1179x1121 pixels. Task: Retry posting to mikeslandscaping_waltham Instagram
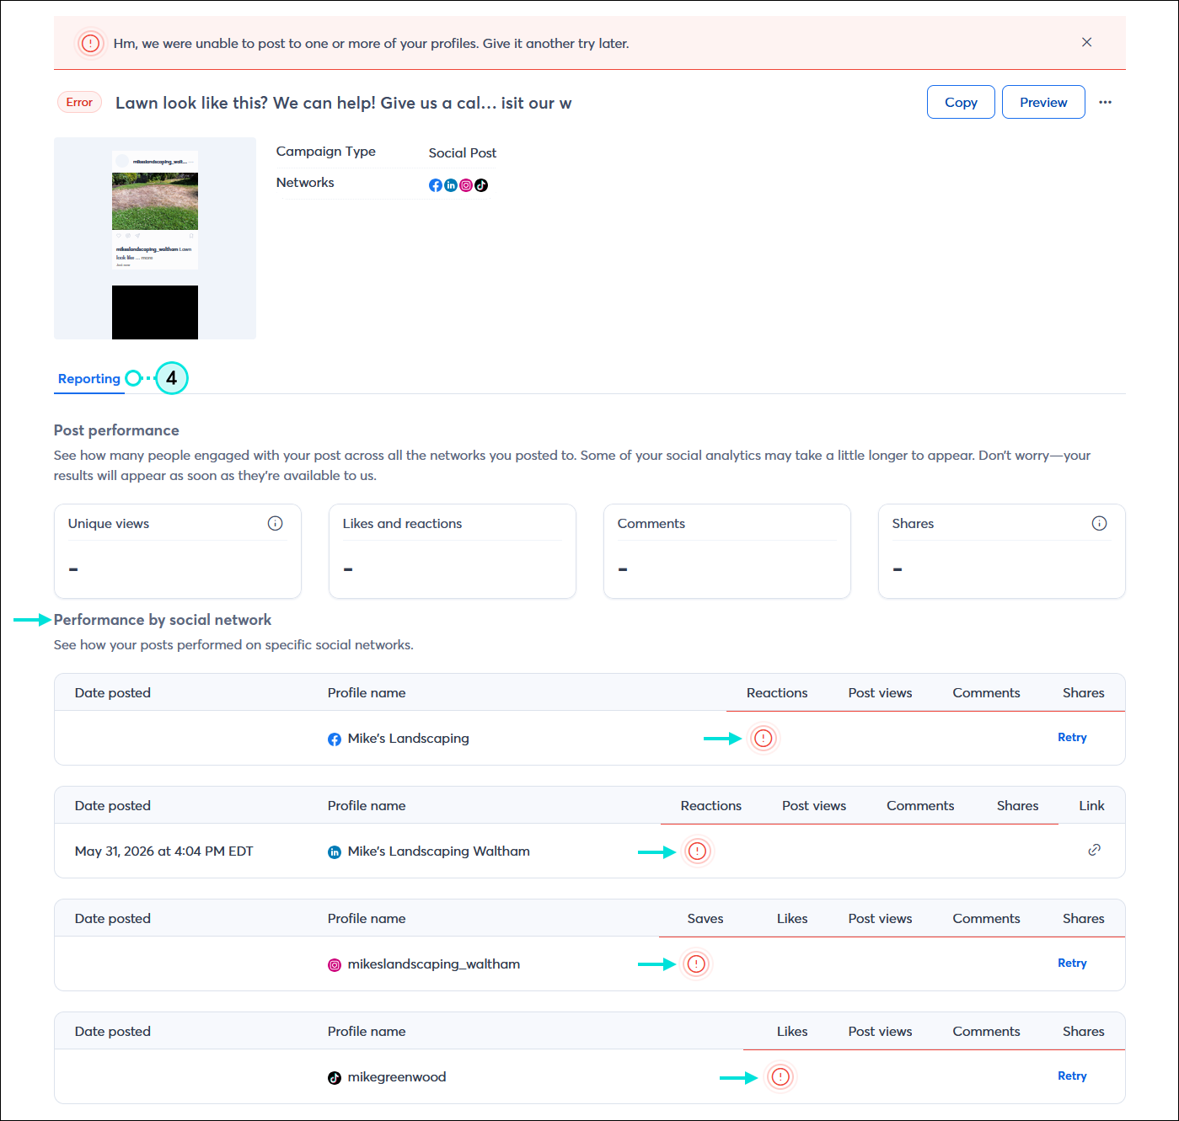pyautogui.click(x=1072, y=963)
